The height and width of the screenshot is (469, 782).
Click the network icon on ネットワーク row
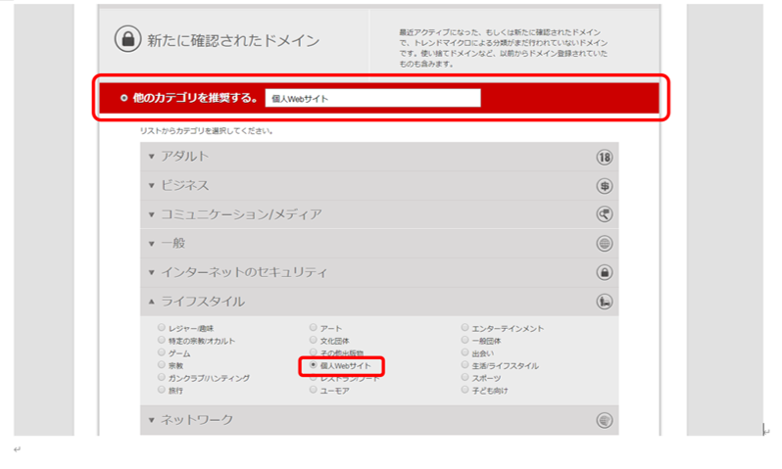click(x=605, y=420)
